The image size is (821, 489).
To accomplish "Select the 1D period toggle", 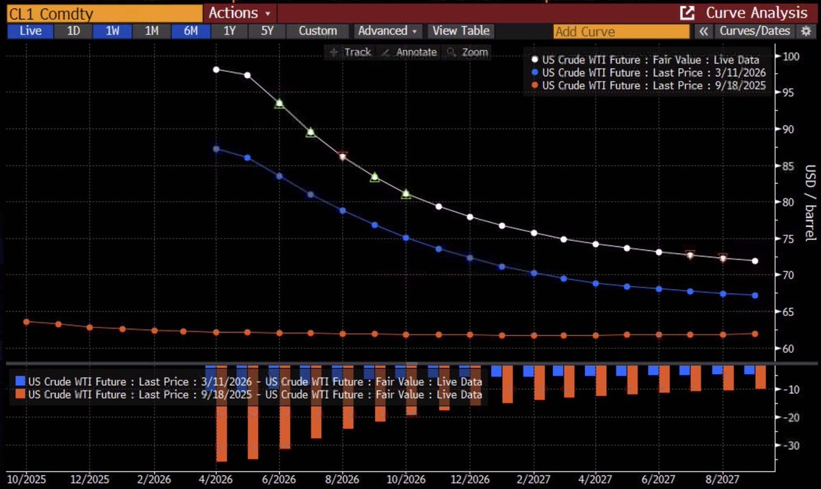I will coord(73,31).
